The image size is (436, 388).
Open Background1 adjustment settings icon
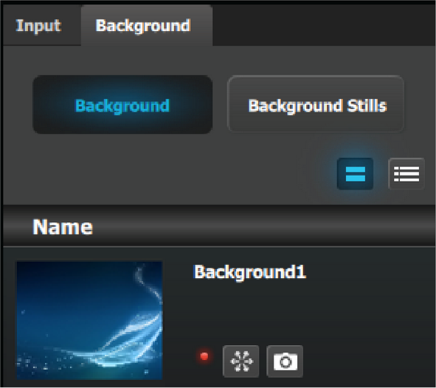coord(241,361)
